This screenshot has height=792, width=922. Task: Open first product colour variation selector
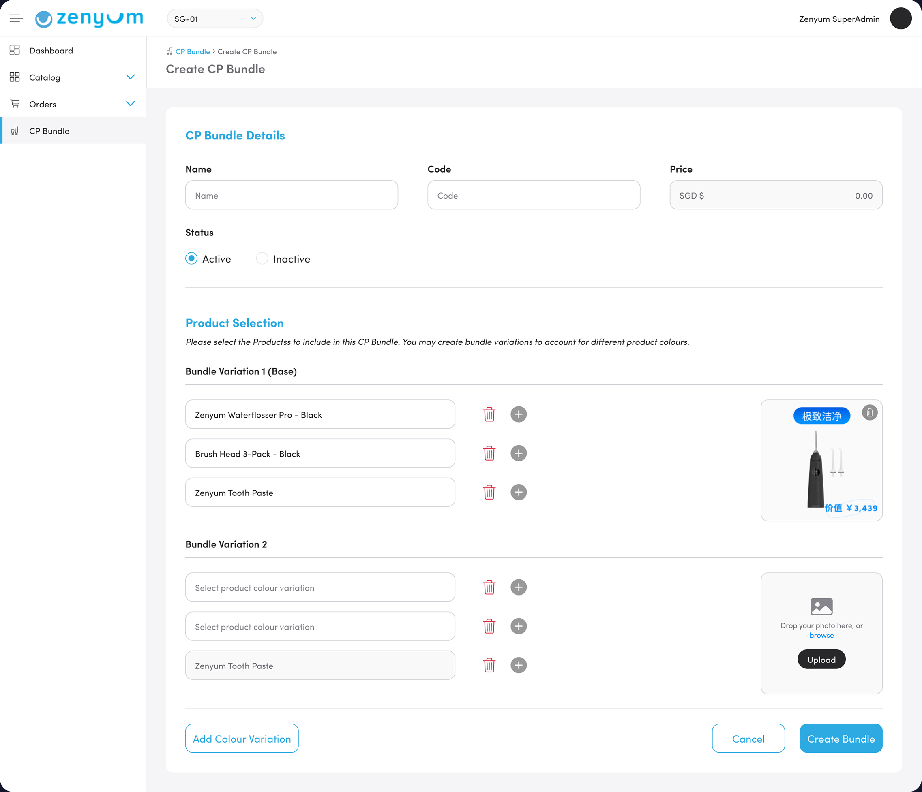click(x=320, y=587)
